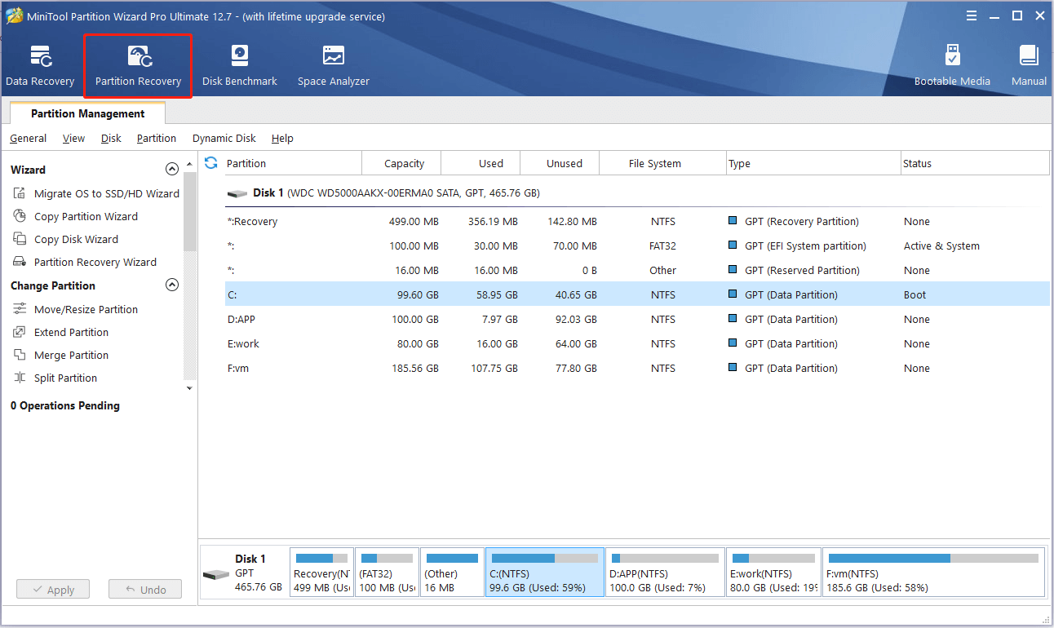Click the Apply button

(x=52, y=589)
